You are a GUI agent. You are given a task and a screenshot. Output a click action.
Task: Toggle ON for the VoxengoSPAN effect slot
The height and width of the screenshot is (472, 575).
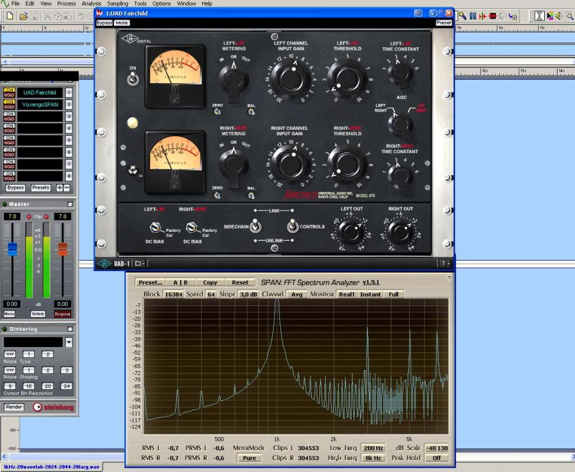pyautogui.click(x=9, y=102)
